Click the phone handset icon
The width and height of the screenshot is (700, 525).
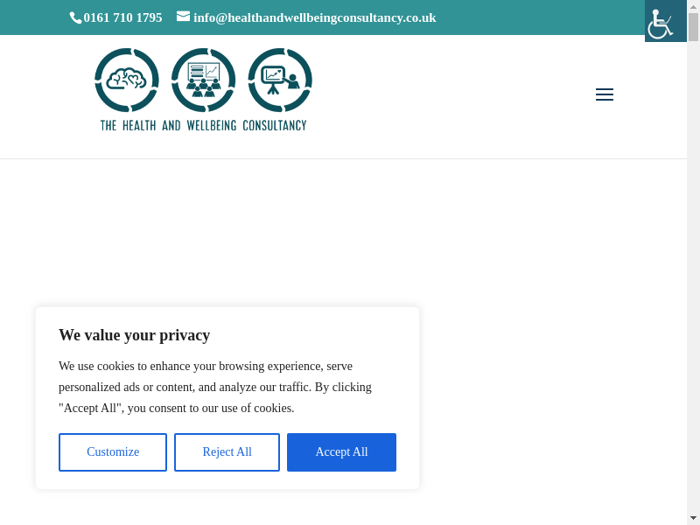75,17
